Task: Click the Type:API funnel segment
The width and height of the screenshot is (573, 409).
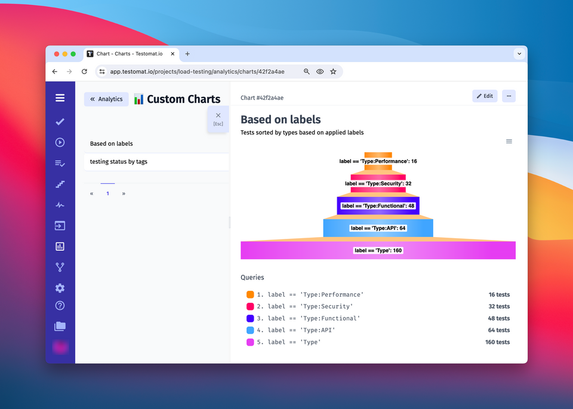Action: click(378, 228)
